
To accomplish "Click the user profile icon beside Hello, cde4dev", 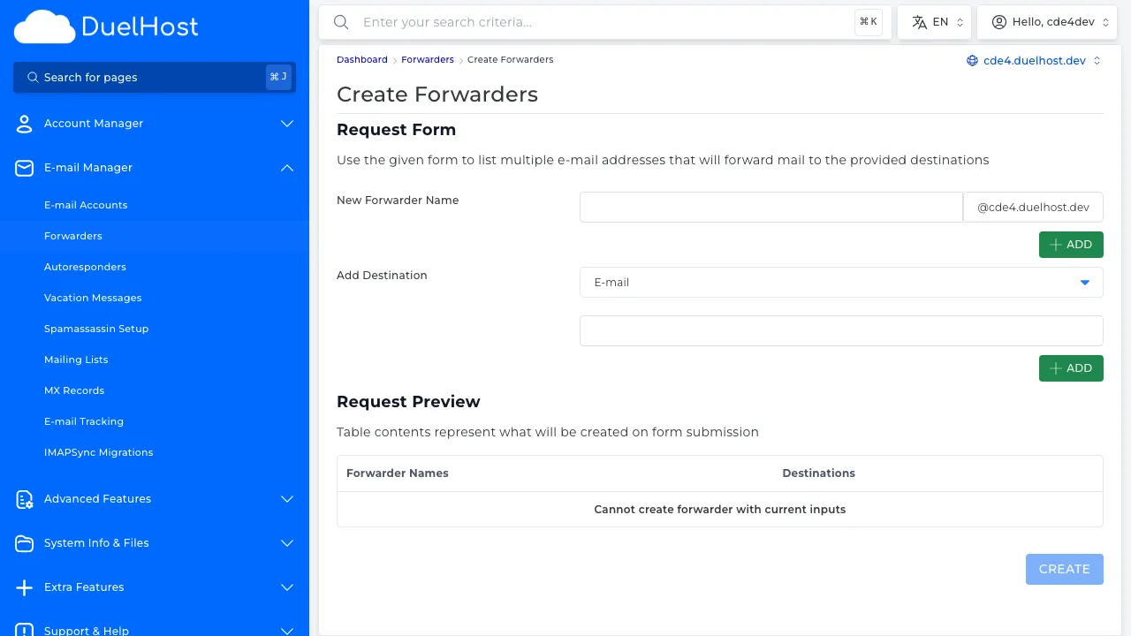I will pyautogui.click(x=998, y=22).
